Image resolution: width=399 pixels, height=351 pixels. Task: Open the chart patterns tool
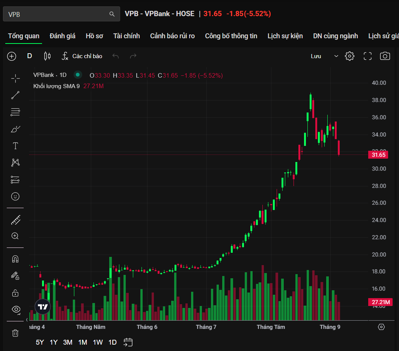[x=15, y=162]
